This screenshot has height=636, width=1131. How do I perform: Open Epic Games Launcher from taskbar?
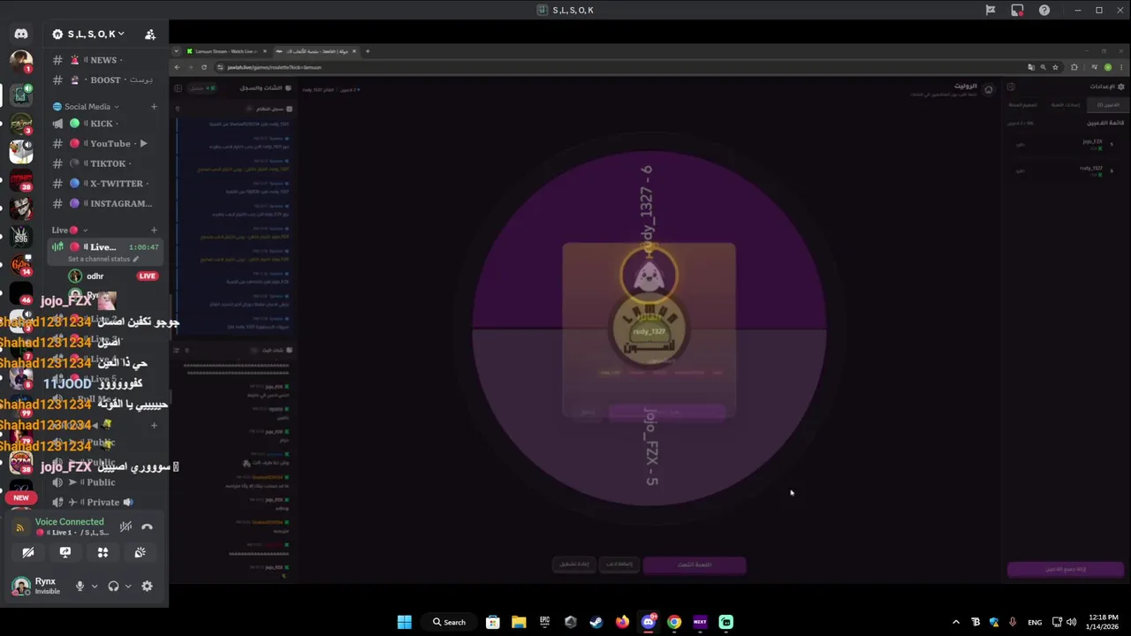point(545,622)
